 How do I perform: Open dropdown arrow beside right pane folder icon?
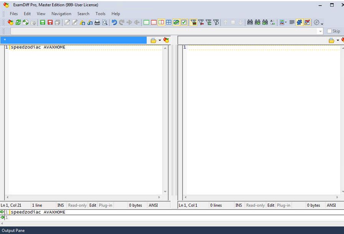[338, 40]
